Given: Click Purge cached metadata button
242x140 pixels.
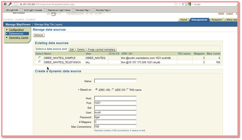Looking at the screenshot, I should (102, 50).
